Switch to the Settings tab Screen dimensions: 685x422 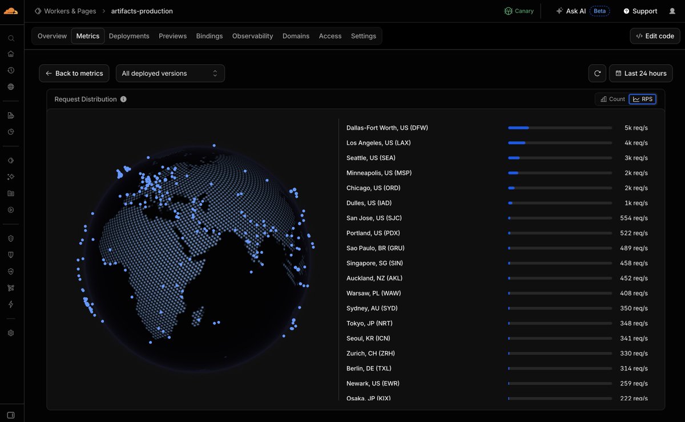coord(364,36)
